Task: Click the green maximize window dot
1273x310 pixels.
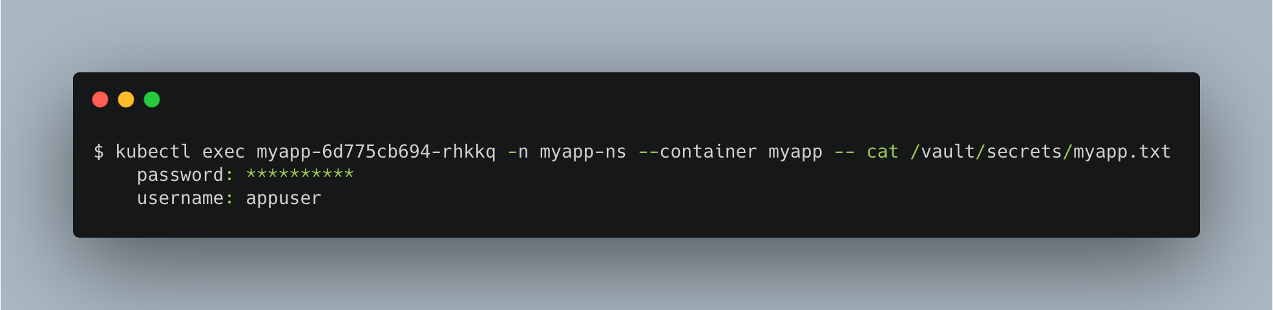Action: (x=152, y=99)
